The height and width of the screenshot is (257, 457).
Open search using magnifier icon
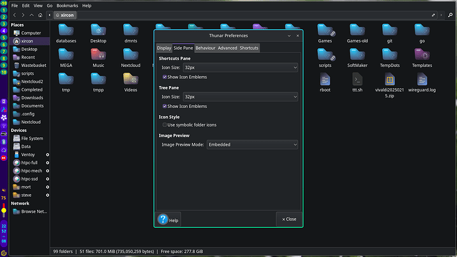[450, 15]
